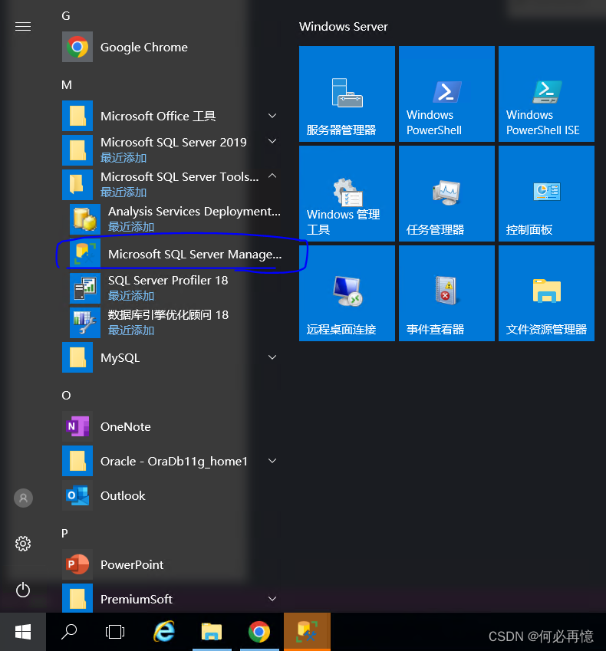The image size is (606, 651).
Task: Open Internet Explorer from the taskbar
Action: coord(164,632)
